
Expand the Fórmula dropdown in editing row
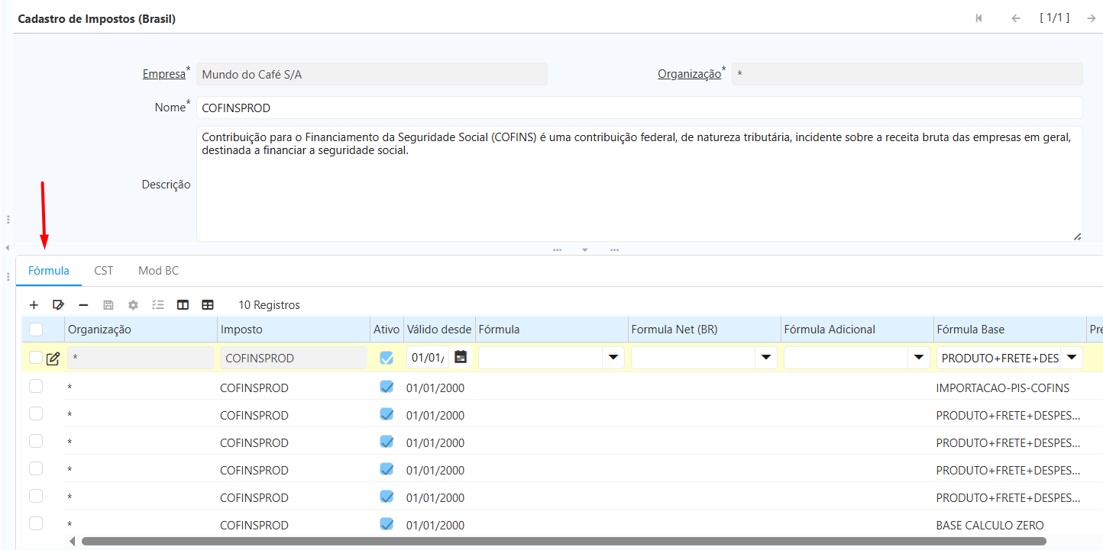click(613, 358)
